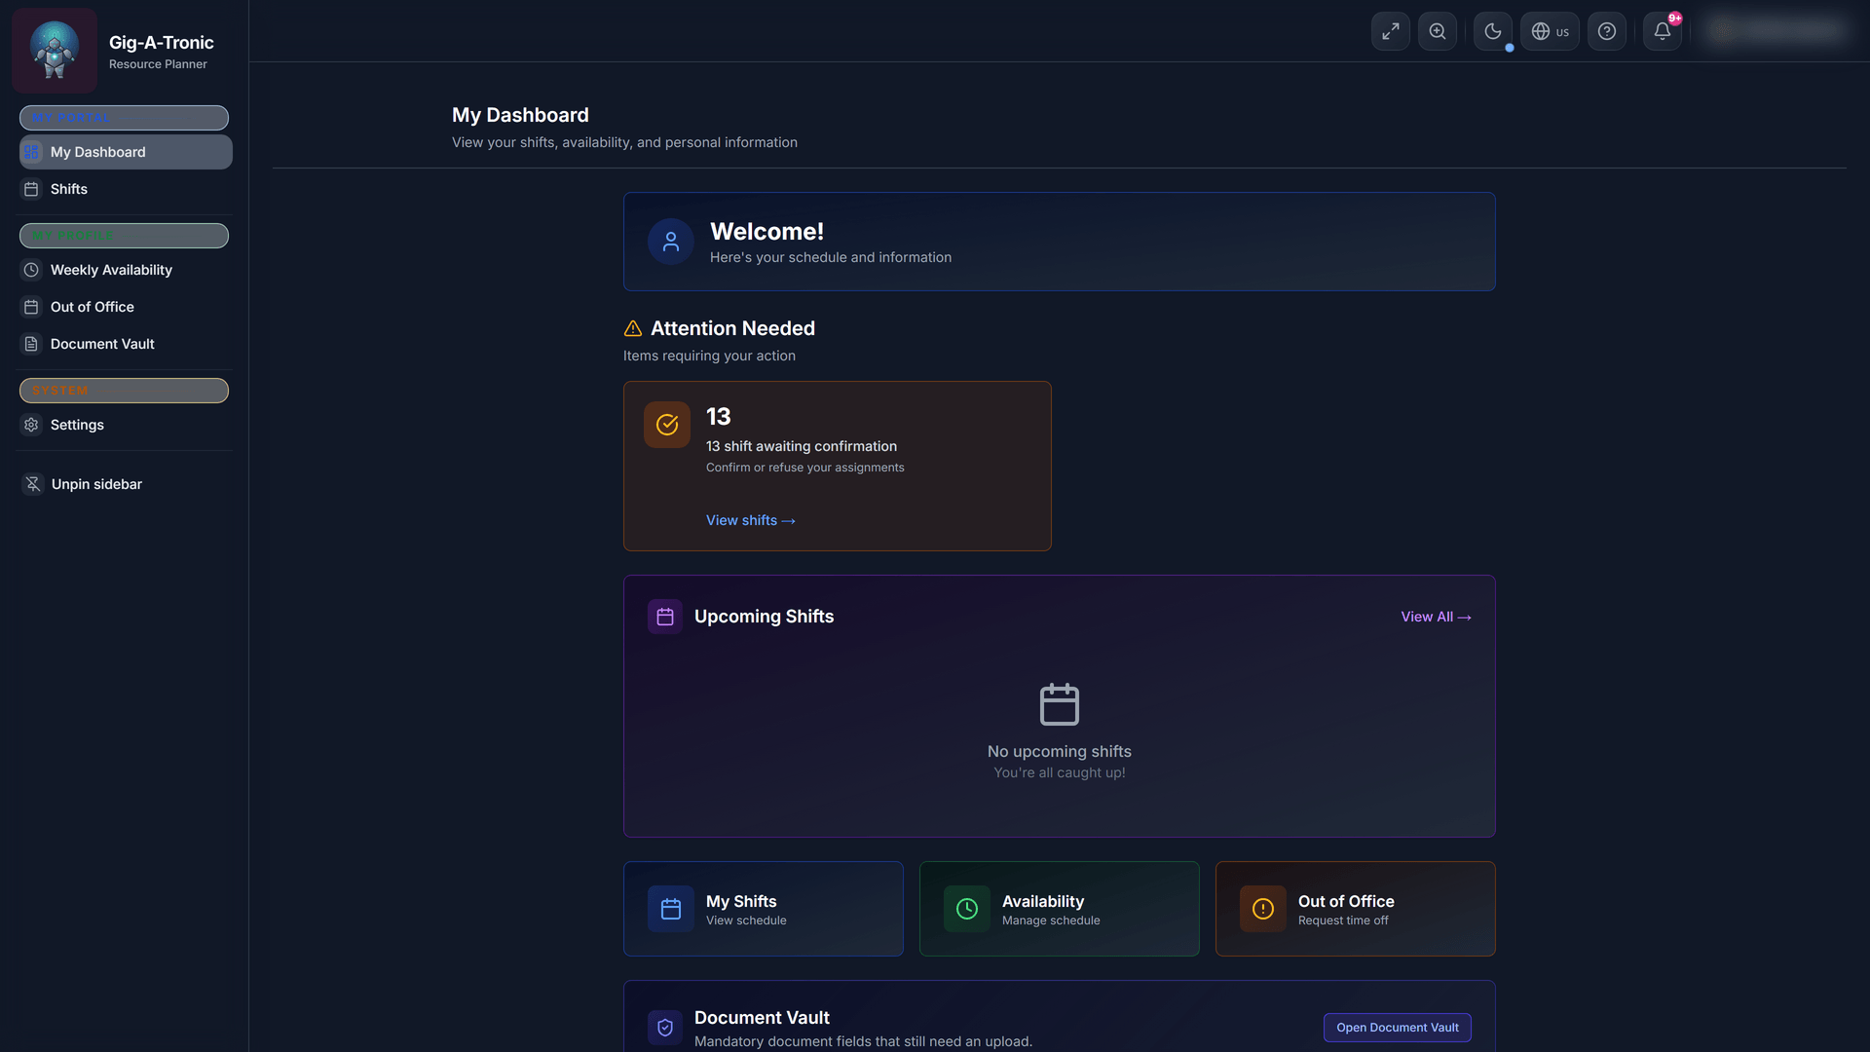The width and height of the screenshot is (1870, 1052).
Task: Click the '13 shift awaiting confirmation' text
Action: (802, 446)
